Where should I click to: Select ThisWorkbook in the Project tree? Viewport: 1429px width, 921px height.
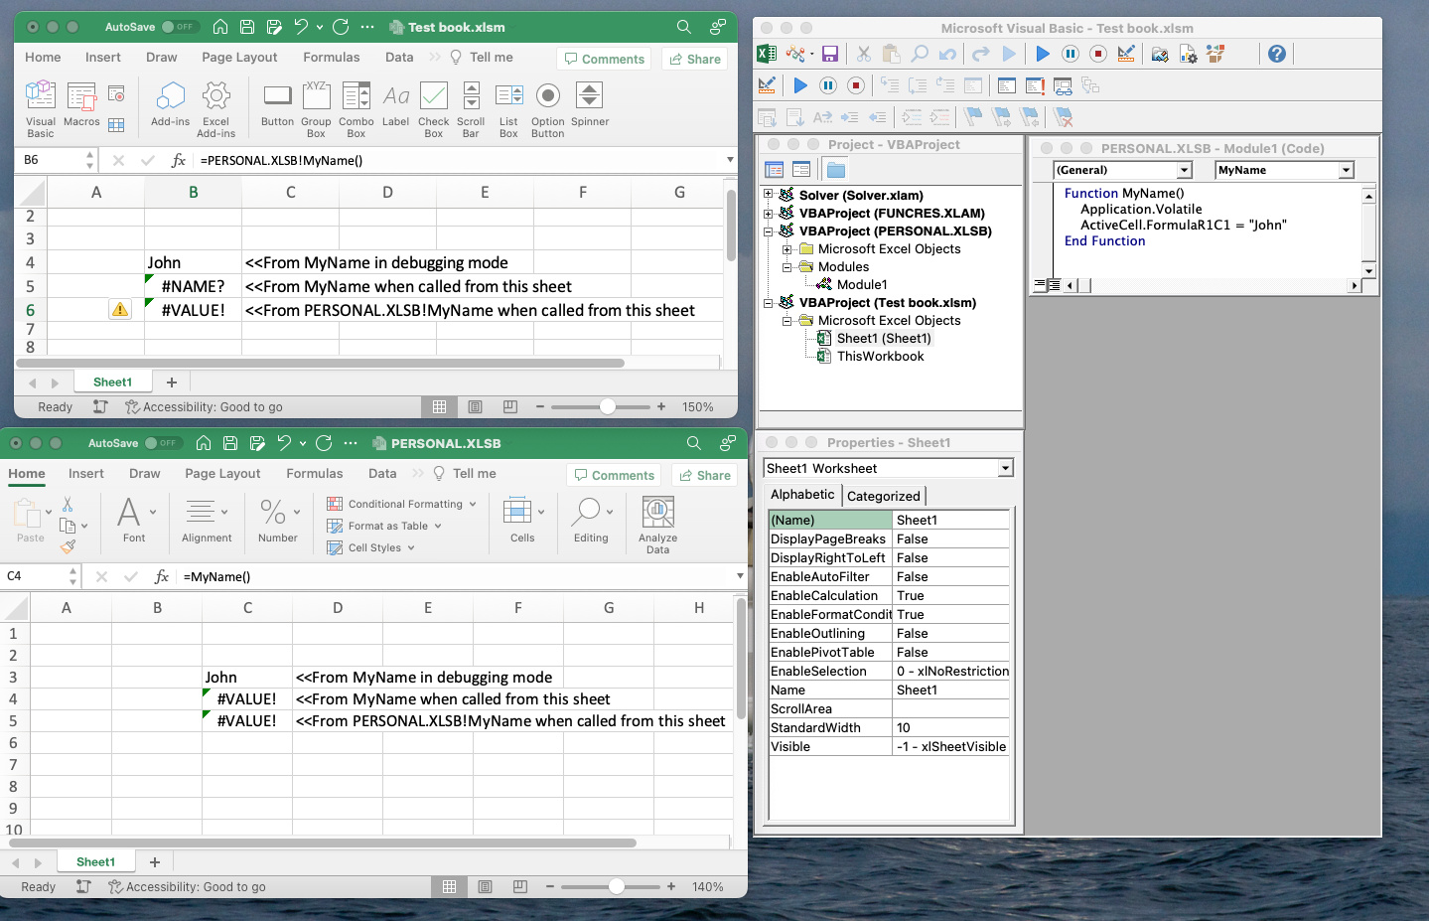point(880,356)
